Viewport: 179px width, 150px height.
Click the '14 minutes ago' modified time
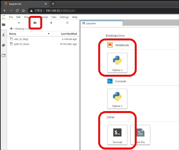pos(68,44)
